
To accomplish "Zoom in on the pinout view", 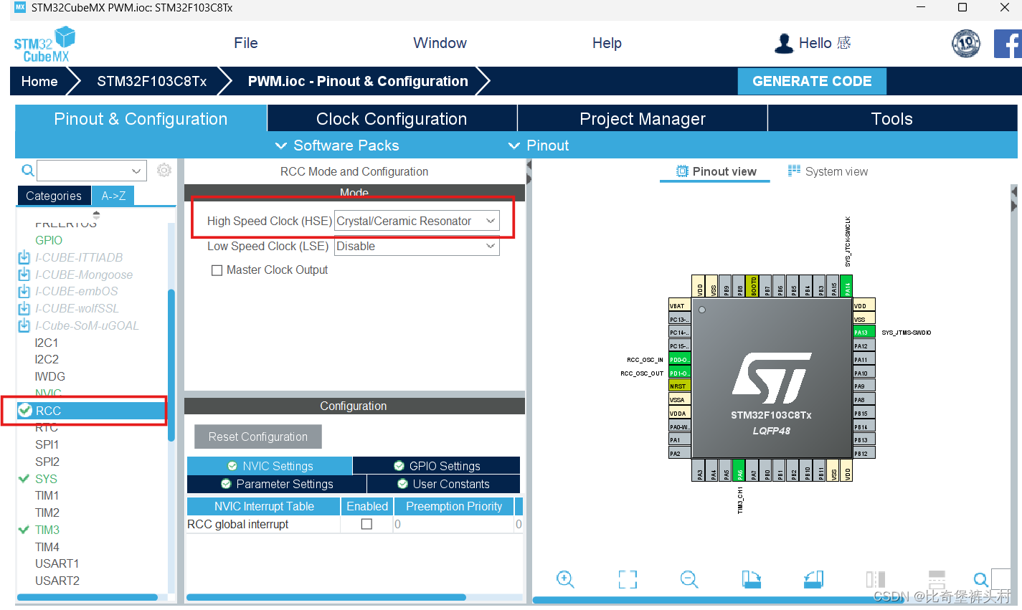I will point(565,579).
